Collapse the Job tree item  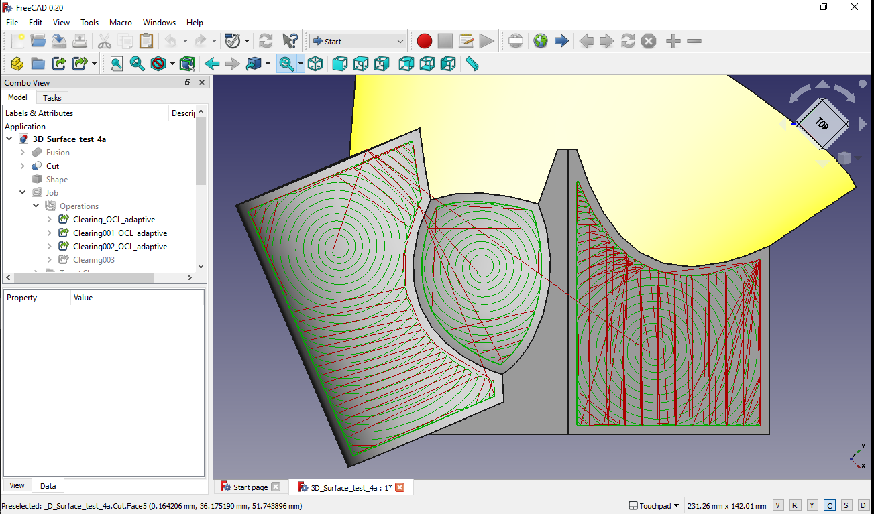pos(23,193)
